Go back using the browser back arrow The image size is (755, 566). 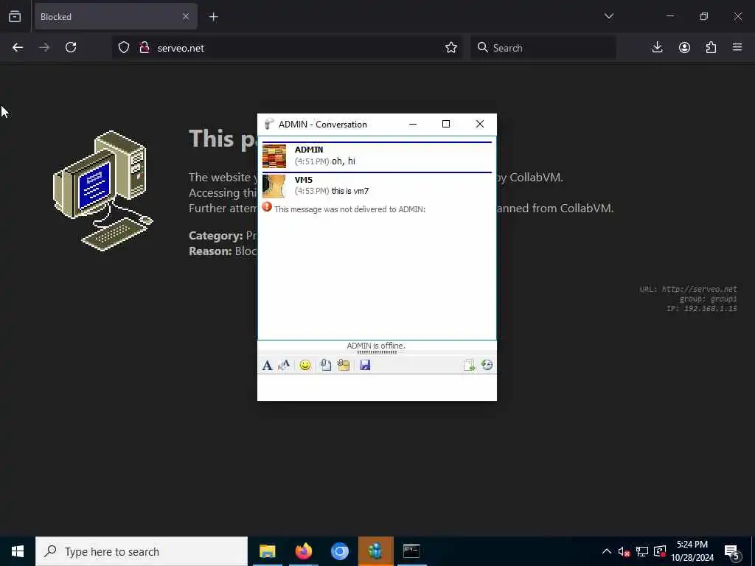point(18,48)
